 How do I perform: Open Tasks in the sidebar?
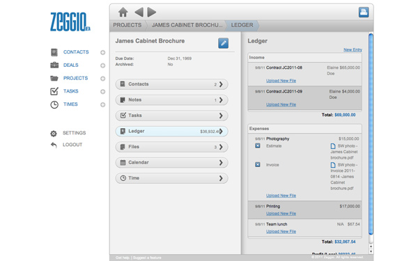click(70, 91)
